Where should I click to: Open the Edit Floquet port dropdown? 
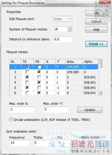point(62,19)
